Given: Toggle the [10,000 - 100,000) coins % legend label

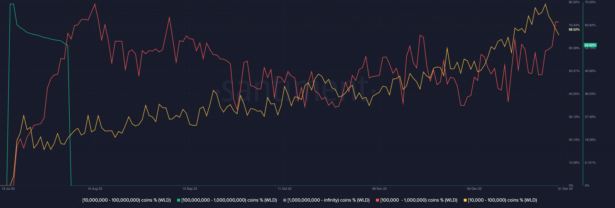Looking at the screenshot, I should 502,200.
